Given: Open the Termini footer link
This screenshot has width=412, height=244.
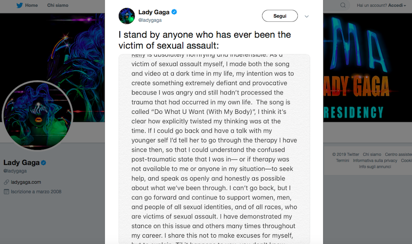Looking at the screenshot, I should click(343, 160).
